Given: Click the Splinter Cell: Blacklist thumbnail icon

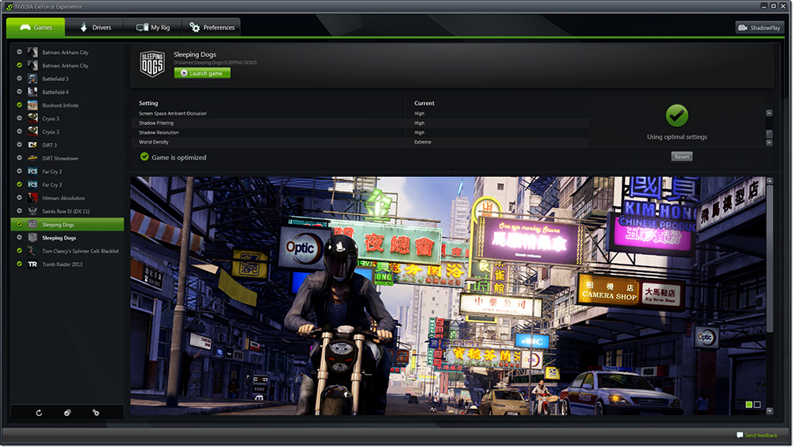Looking at the screenshot, I should click(x=33, y=251).
